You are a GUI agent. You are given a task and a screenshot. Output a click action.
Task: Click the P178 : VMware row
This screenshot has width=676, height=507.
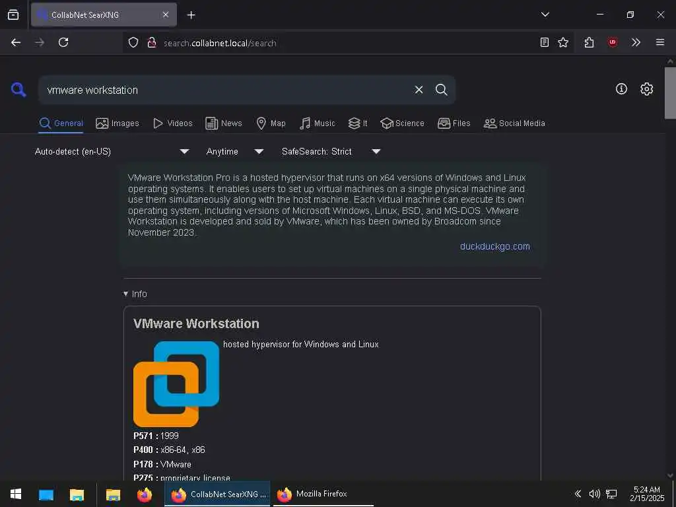point(162,464)
